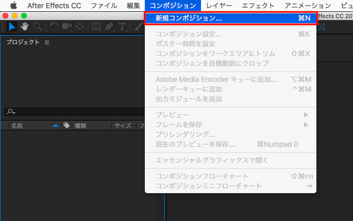Image resolution: width=353 pixels, height=221 pixels.
Task: Expand the プレビュー submenu
Action: click(x=230, y=115)
